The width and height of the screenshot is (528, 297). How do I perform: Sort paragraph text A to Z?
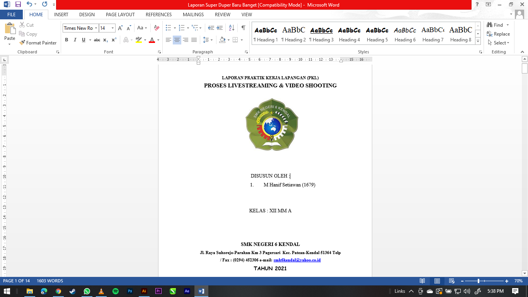click(x=232, y=28)
